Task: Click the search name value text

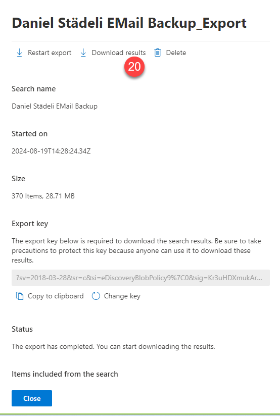Action: pyautogui.click(x=55, y=106)
